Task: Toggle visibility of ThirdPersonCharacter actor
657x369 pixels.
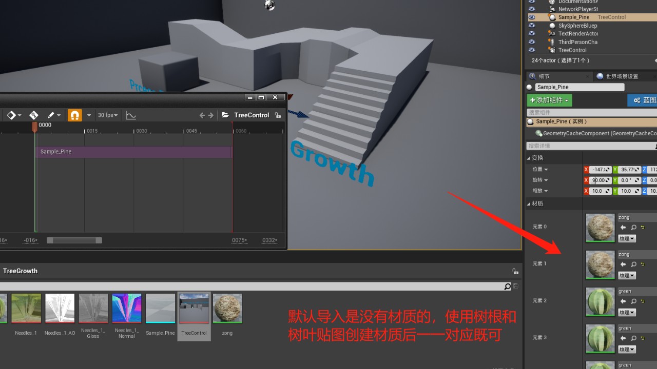Action: [532, 42]
